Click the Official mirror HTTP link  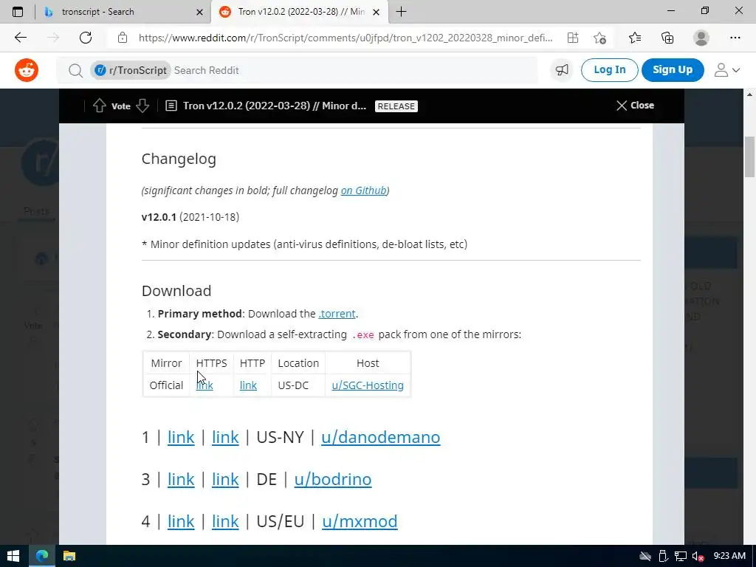coord(248,385)
